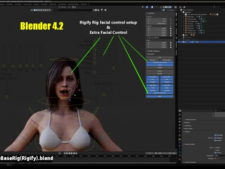
Task: Switch to the Scripting workspace tab
Action: click(x=84, y=4)
